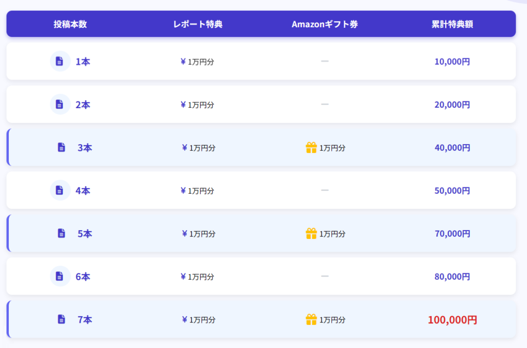This screenshot has height=348, width=527.
Task: Click the 投稿本数 column header
Action: pos(70,24)
